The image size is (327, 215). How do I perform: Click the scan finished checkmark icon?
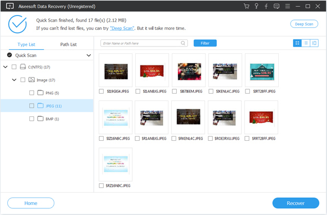point(18,24)
